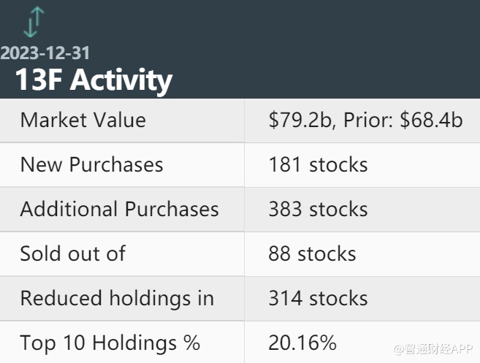The height and width of the screenshot is (363, 480).
Task: Click the 智通财经APP watermark text
Action: point(440,348)
